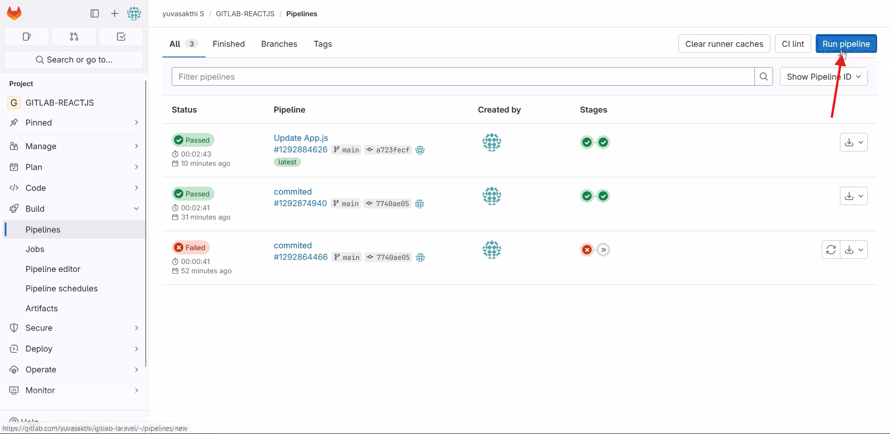Open Pipeline schedules in sidebar
Image resolution: width=890 pixels, height=434 pixels.
tap(62, 289)
